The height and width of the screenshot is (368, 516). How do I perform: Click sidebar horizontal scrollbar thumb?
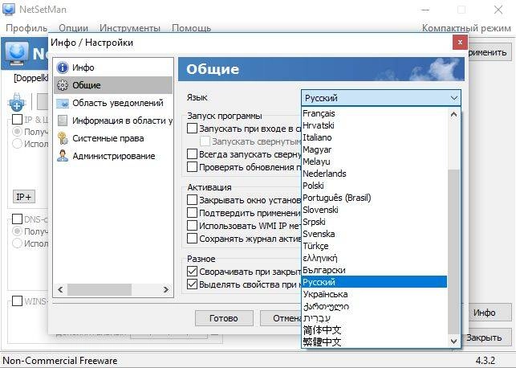point(100,289)
